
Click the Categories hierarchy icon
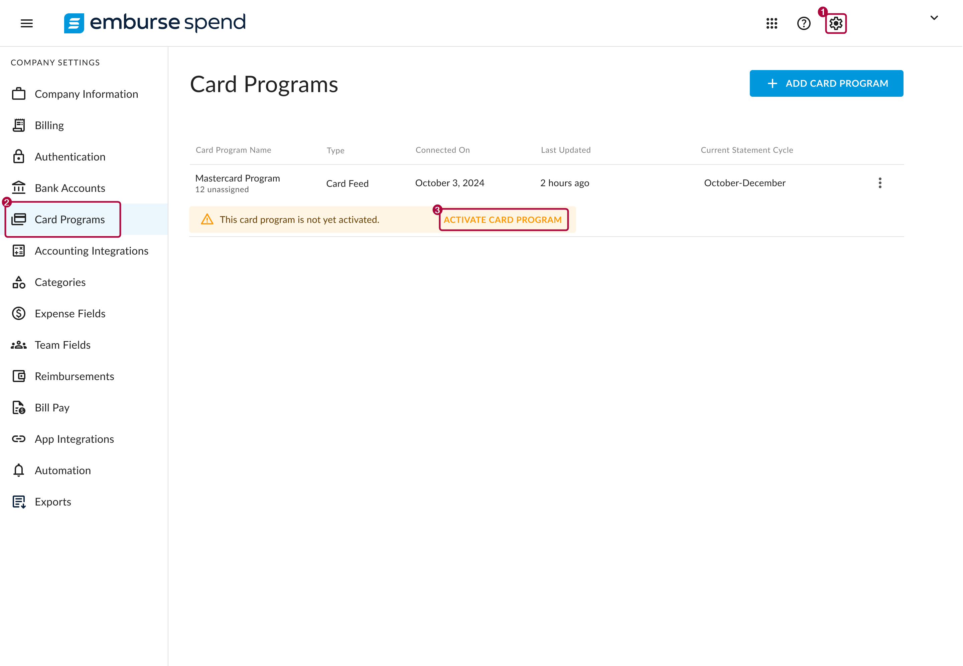coord(19,282)
